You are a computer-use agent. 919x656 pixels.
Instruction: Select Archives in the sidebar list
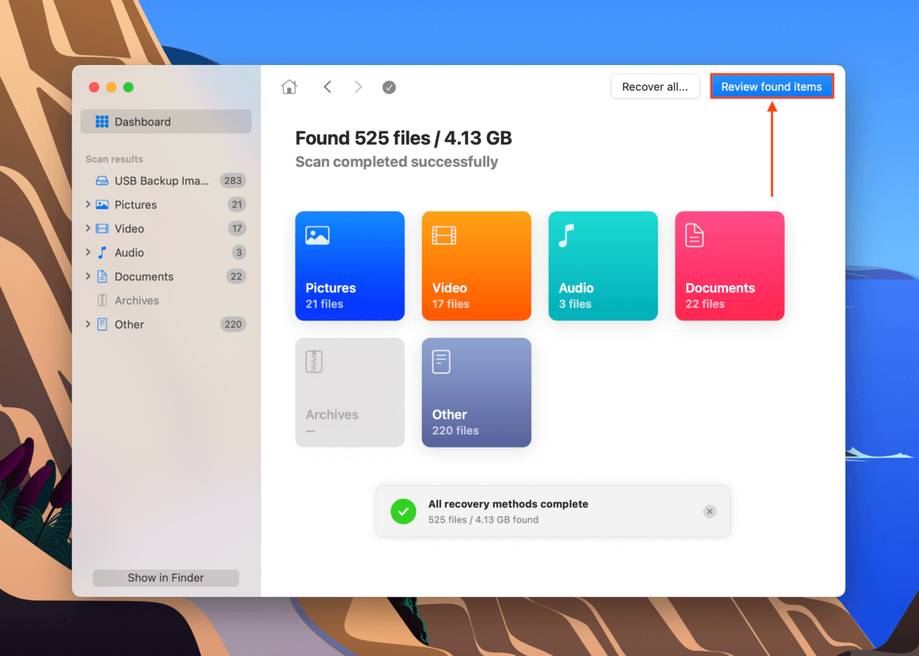(x=165, y=300)
